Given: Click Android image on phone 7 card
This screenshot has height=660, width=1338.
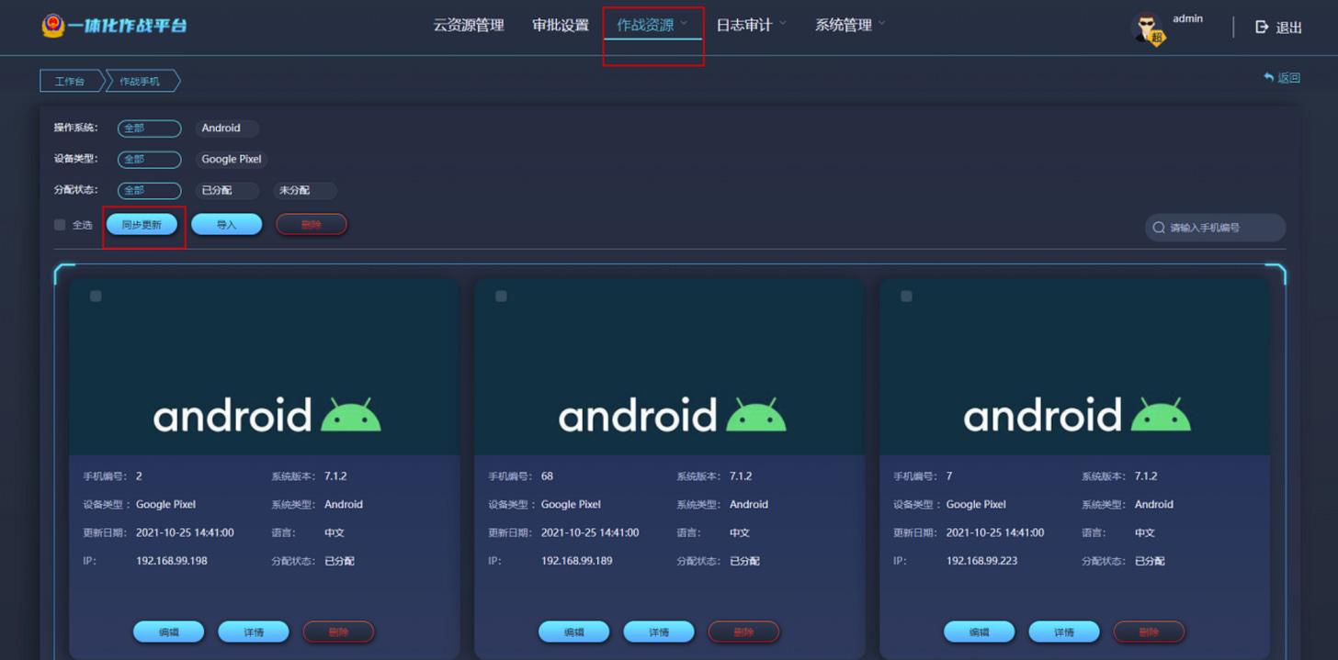Looking at the screenshot, I should (1075, 367).
